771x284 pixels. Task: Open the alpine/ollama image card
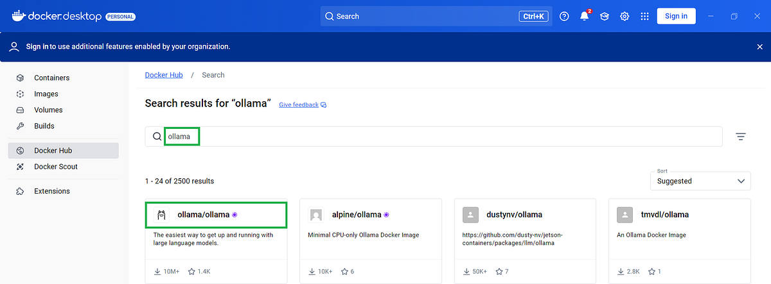(371, 241)
